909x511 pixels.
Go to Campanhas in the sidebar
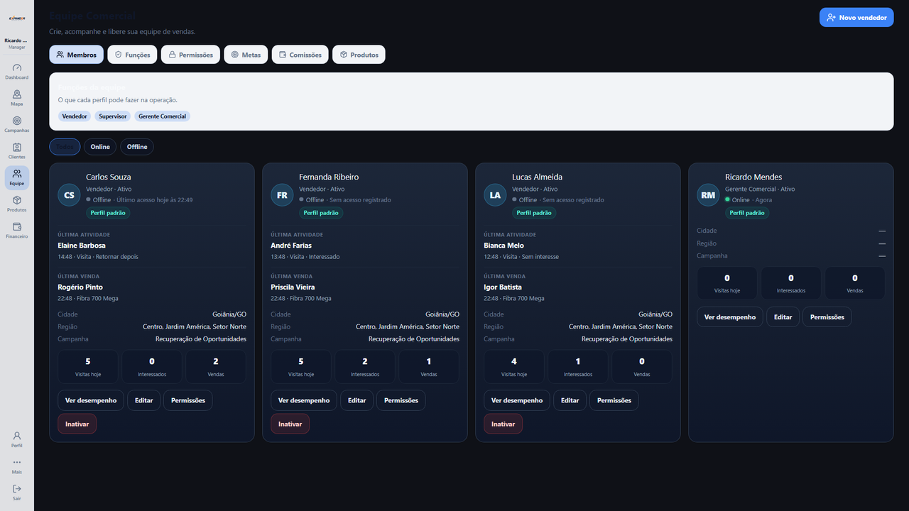pos(17,125)
